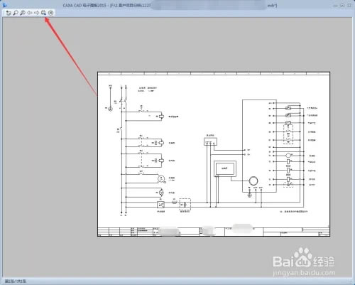The height and width of the screenshot is (285, 355).
Task: Close the CAXA CAD window
Action: point(349,6)
